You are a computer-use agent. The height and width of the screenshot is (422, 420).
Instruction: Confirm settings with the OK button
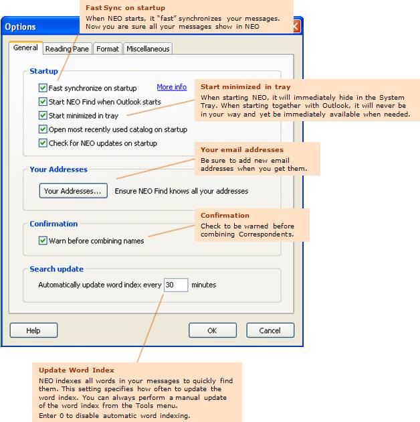click(213, 330)
